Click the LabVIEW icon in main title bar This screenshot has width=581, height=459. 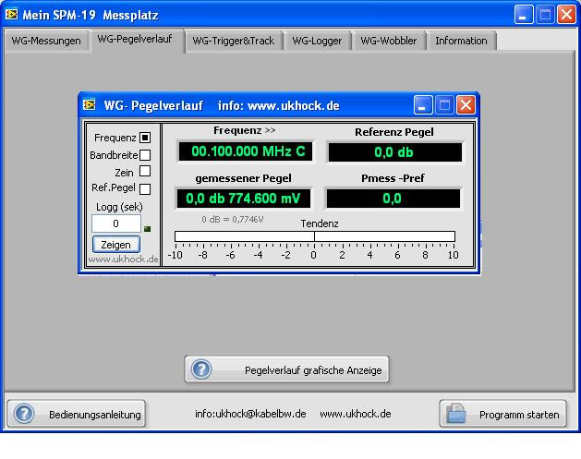pyautogui.click(x=11, y=15)
